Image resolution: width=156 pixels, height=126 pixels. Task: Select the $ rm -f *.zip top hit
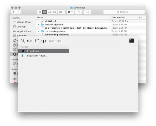click(43, 51)
